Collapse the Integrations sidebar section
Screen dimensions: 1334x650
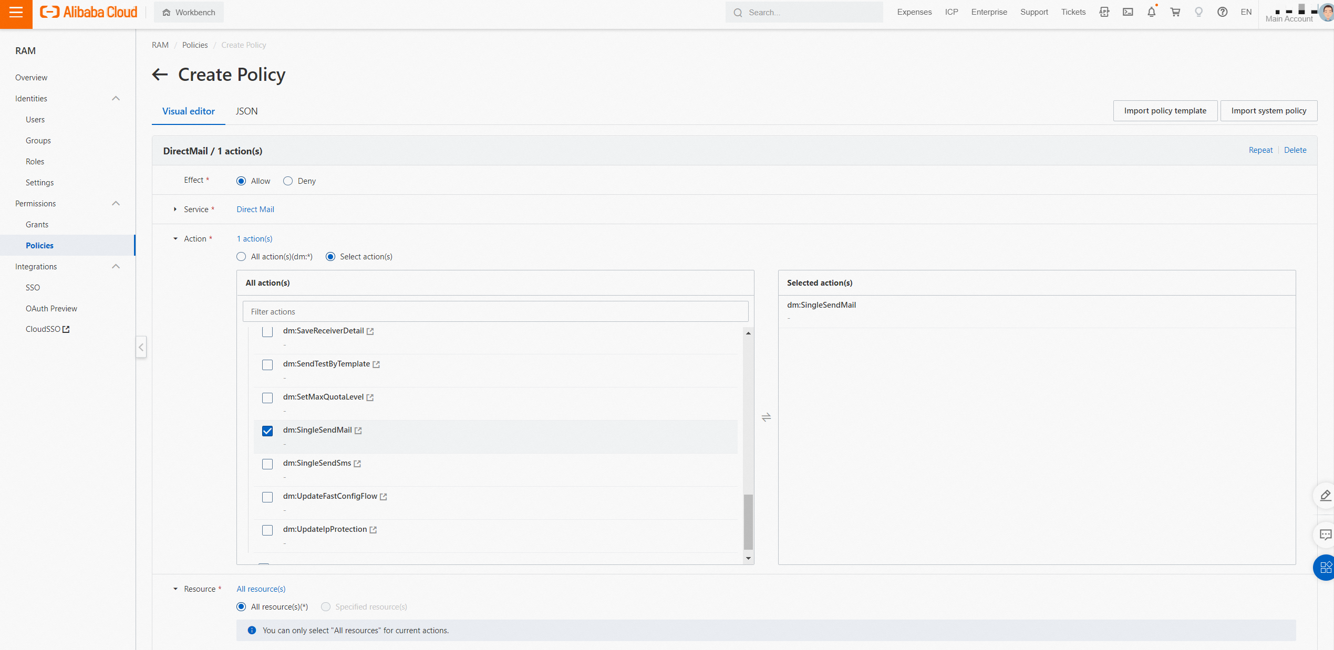pyautogui.click(x=116, y=267)
